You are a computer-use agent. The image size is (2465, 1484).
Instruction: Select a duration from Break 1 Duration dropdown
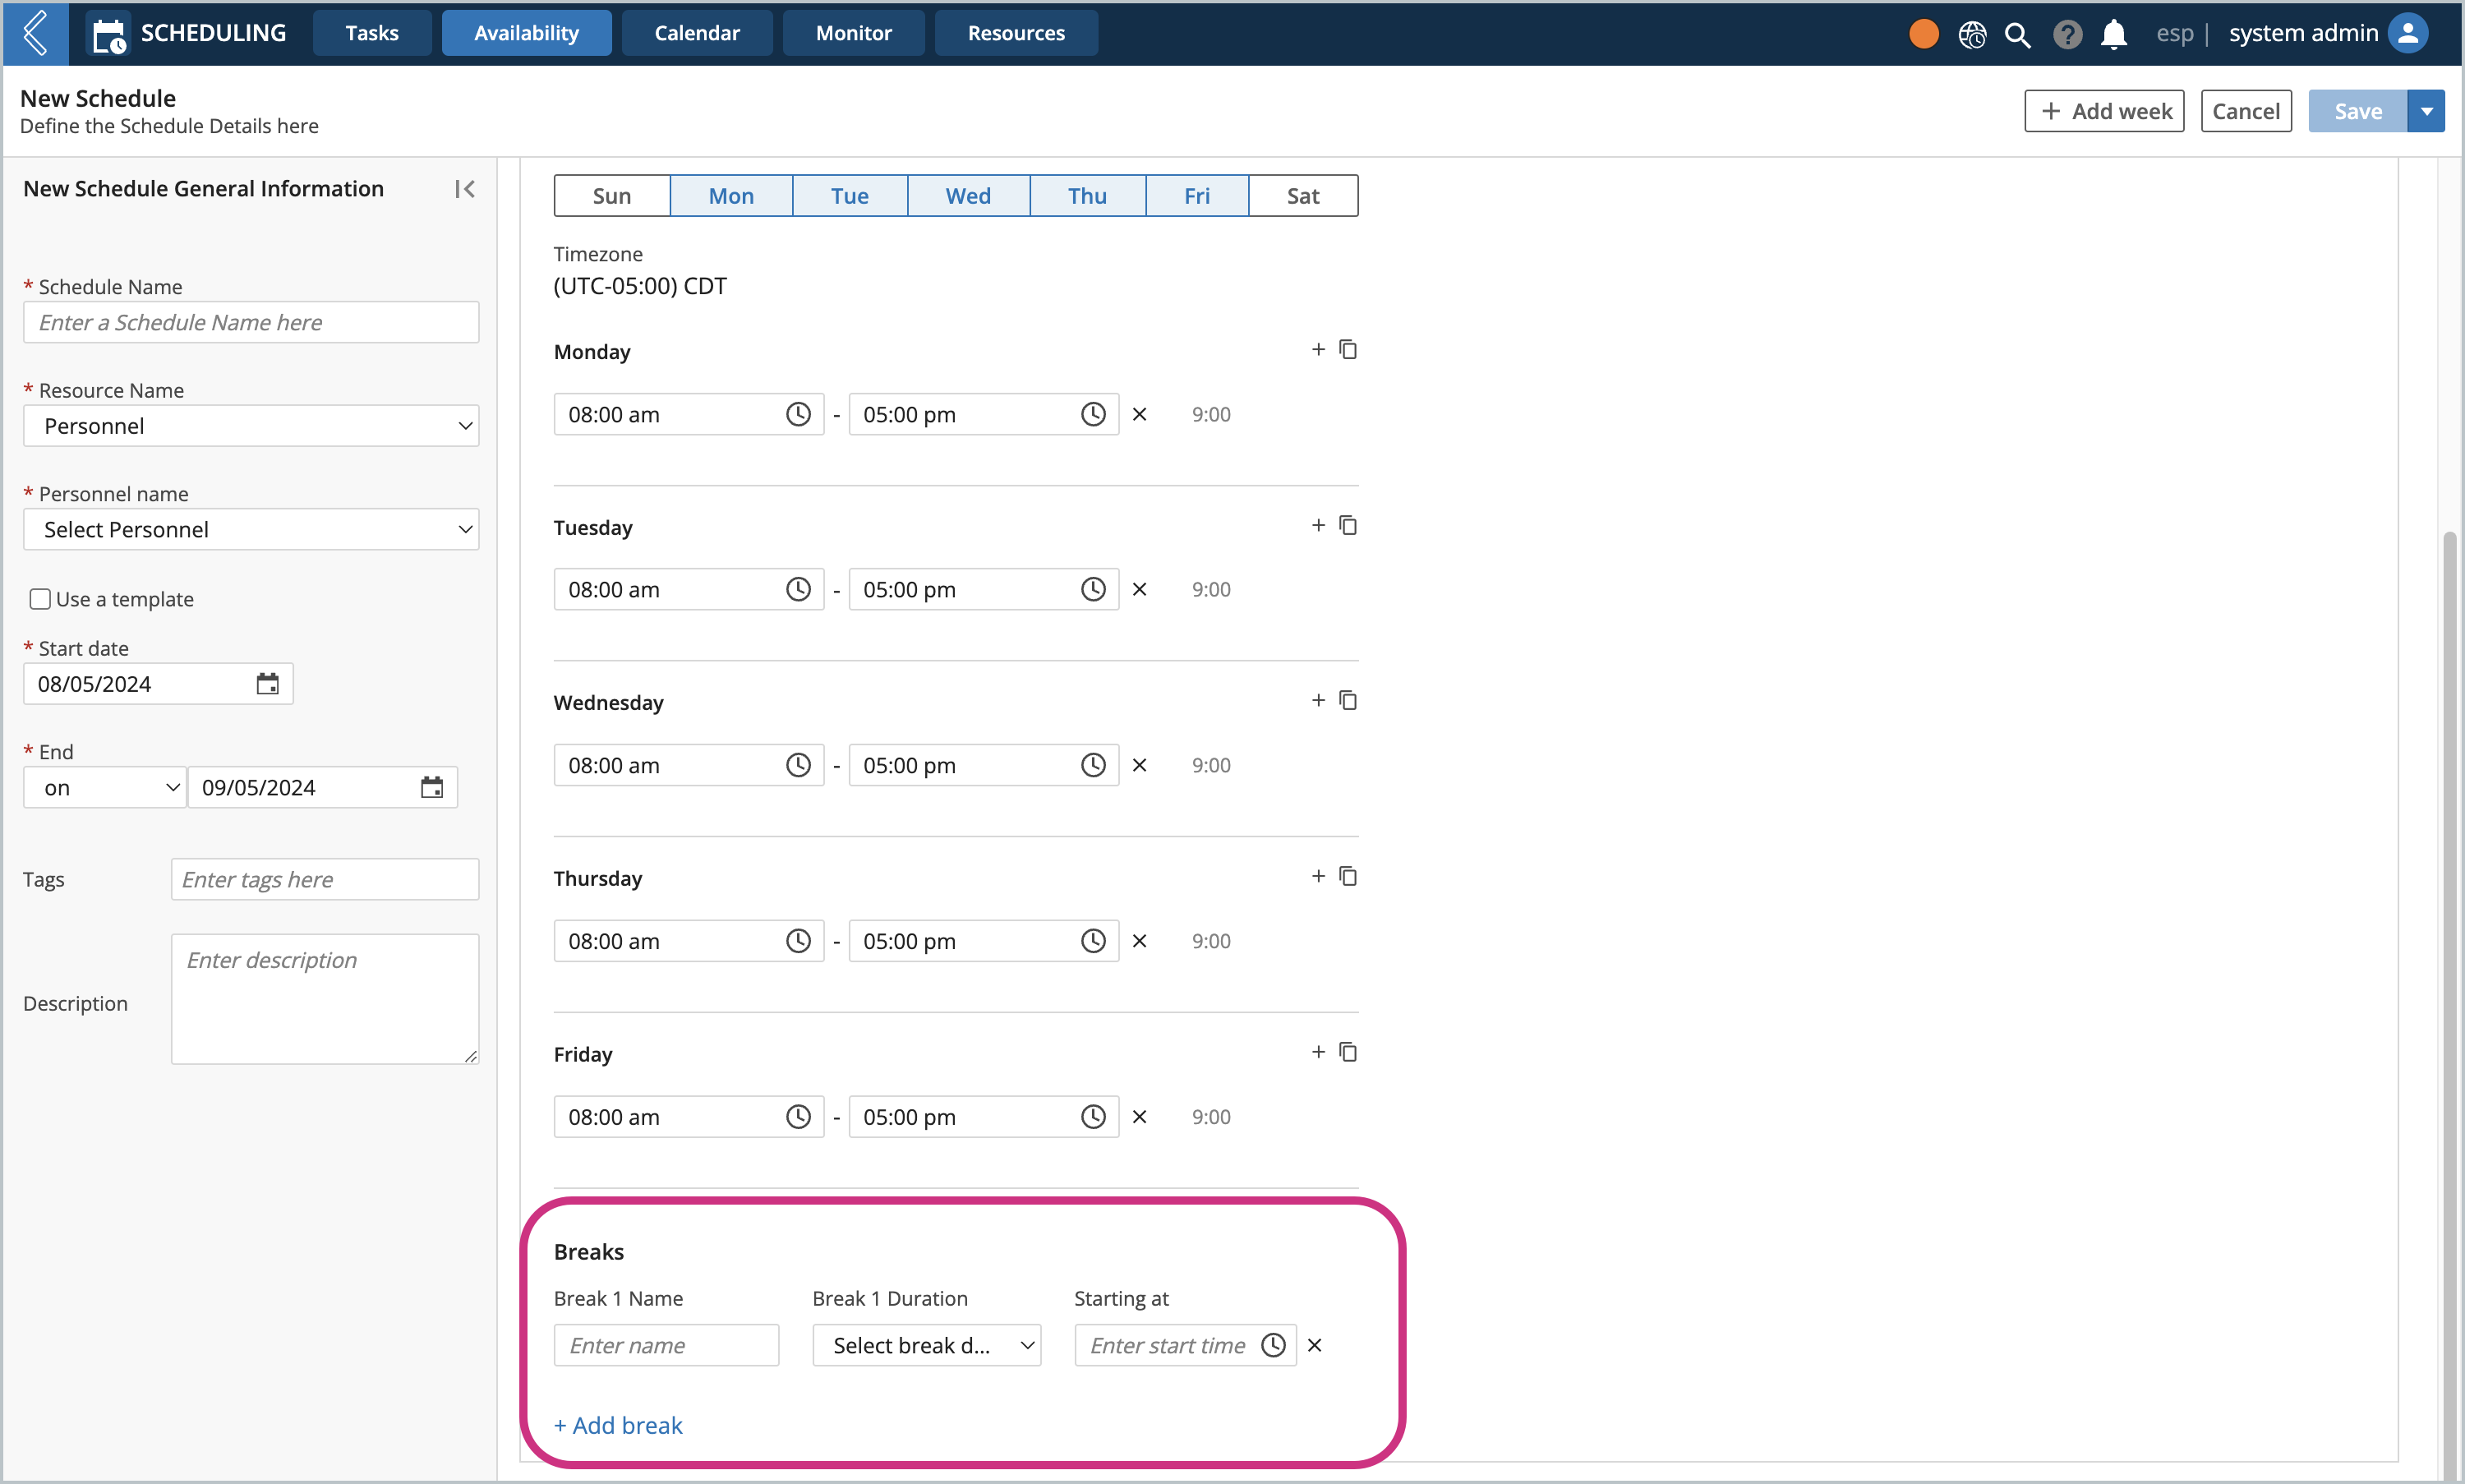(x=926, y=1343)
